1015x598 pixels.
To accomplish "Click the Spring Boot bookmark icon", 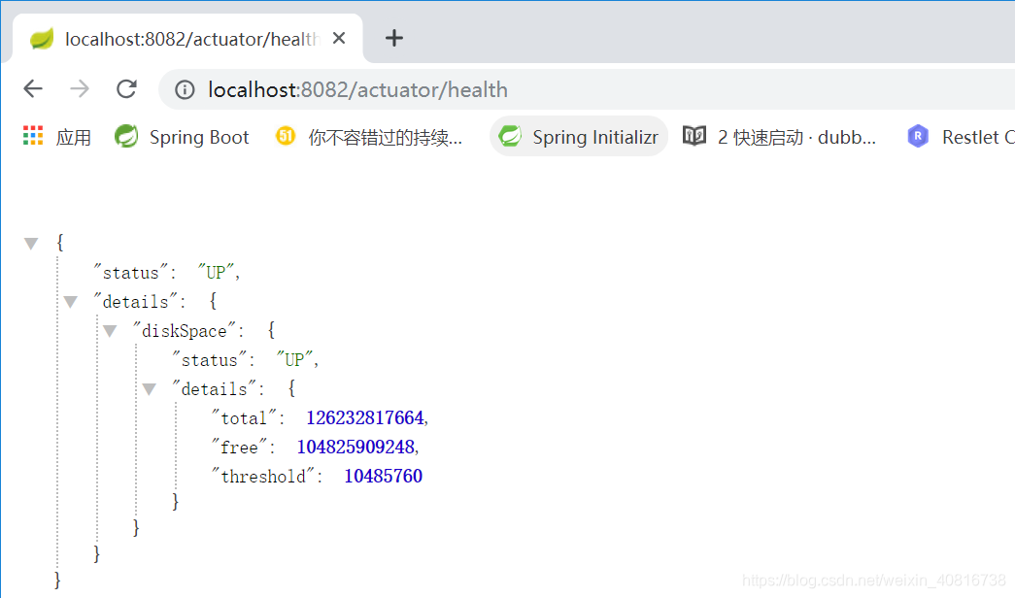I will pos(126,136).
